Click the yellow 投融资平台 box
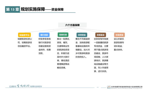Viewport: 147px width, 92px height. [25, 35]
